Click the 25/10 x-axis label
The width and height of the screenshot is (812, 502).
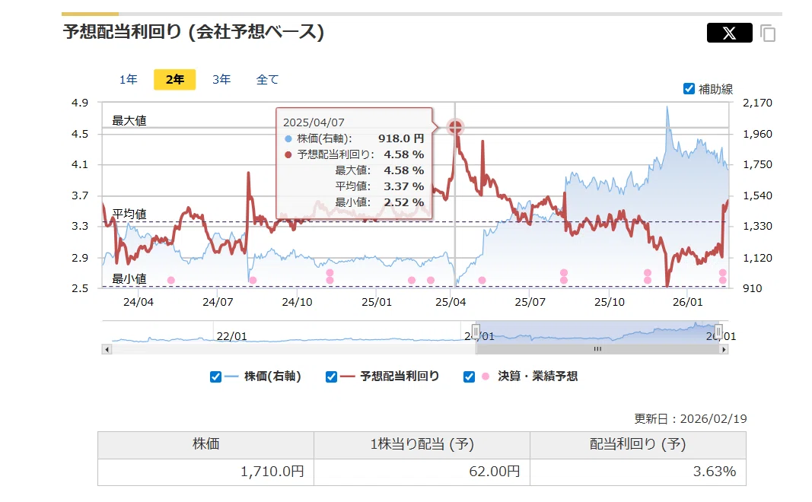coord(610,302)
